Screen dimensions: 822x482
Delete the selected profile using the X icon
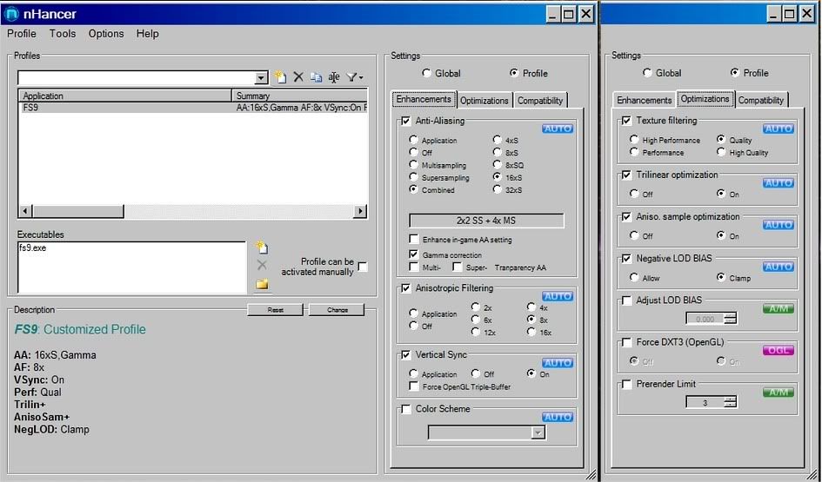(298, 77)
